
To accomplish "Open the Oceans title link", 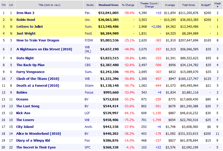I will pos(22,99).
